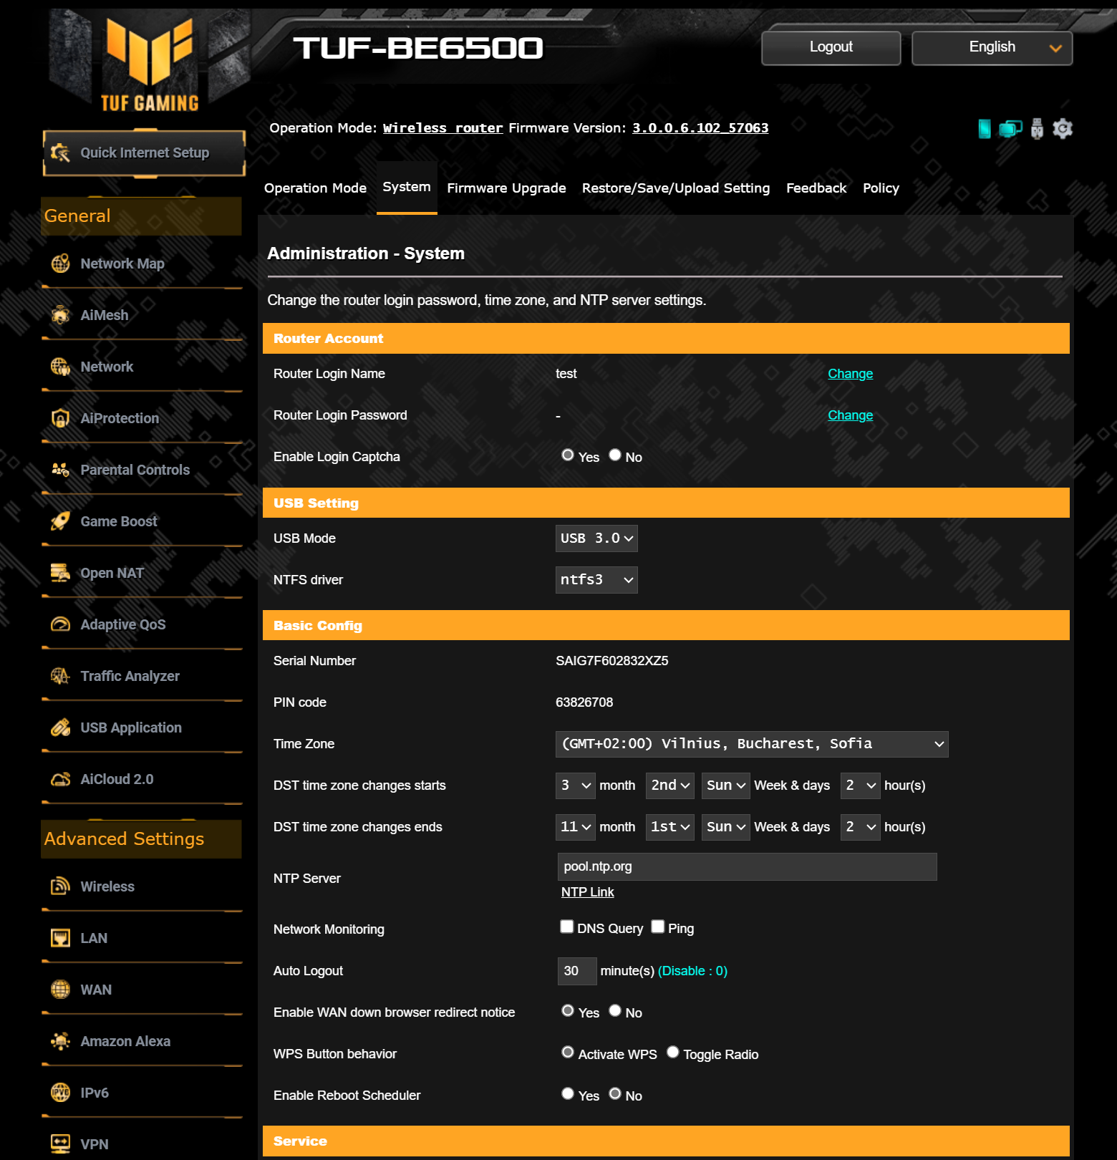This screenshot has height=1160, width=1117.
Task: Switch to the Operation Mode tab
Action: 315,188
